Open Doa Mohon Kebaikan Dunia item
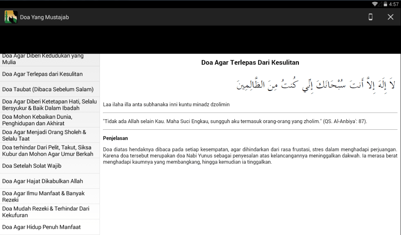 (50, 120)
